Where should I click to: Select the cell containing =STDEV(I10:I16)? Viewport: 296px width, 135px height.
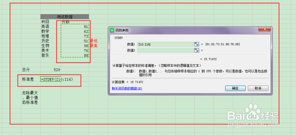click(x=51, y=79)
